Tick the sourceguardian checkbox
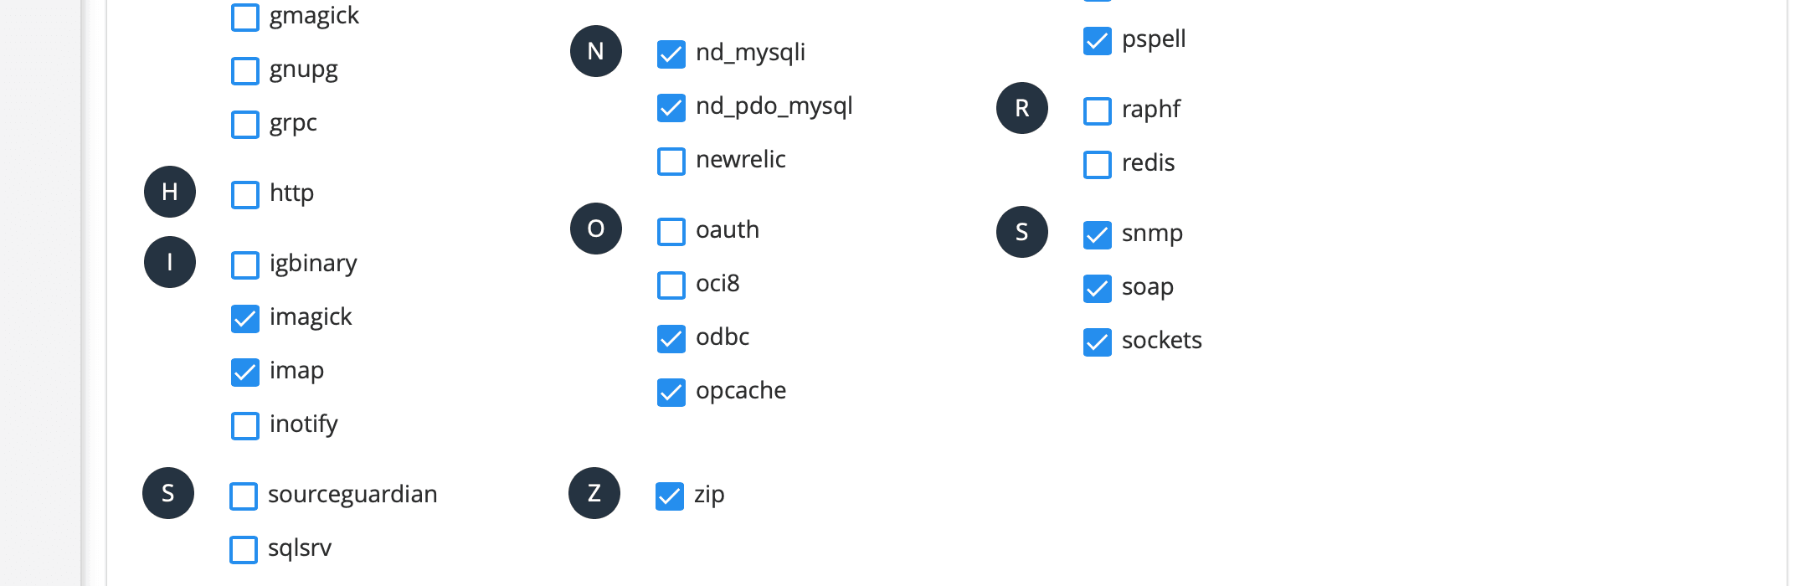Viewport: 1800px width, 586px height. click(244, 496)
